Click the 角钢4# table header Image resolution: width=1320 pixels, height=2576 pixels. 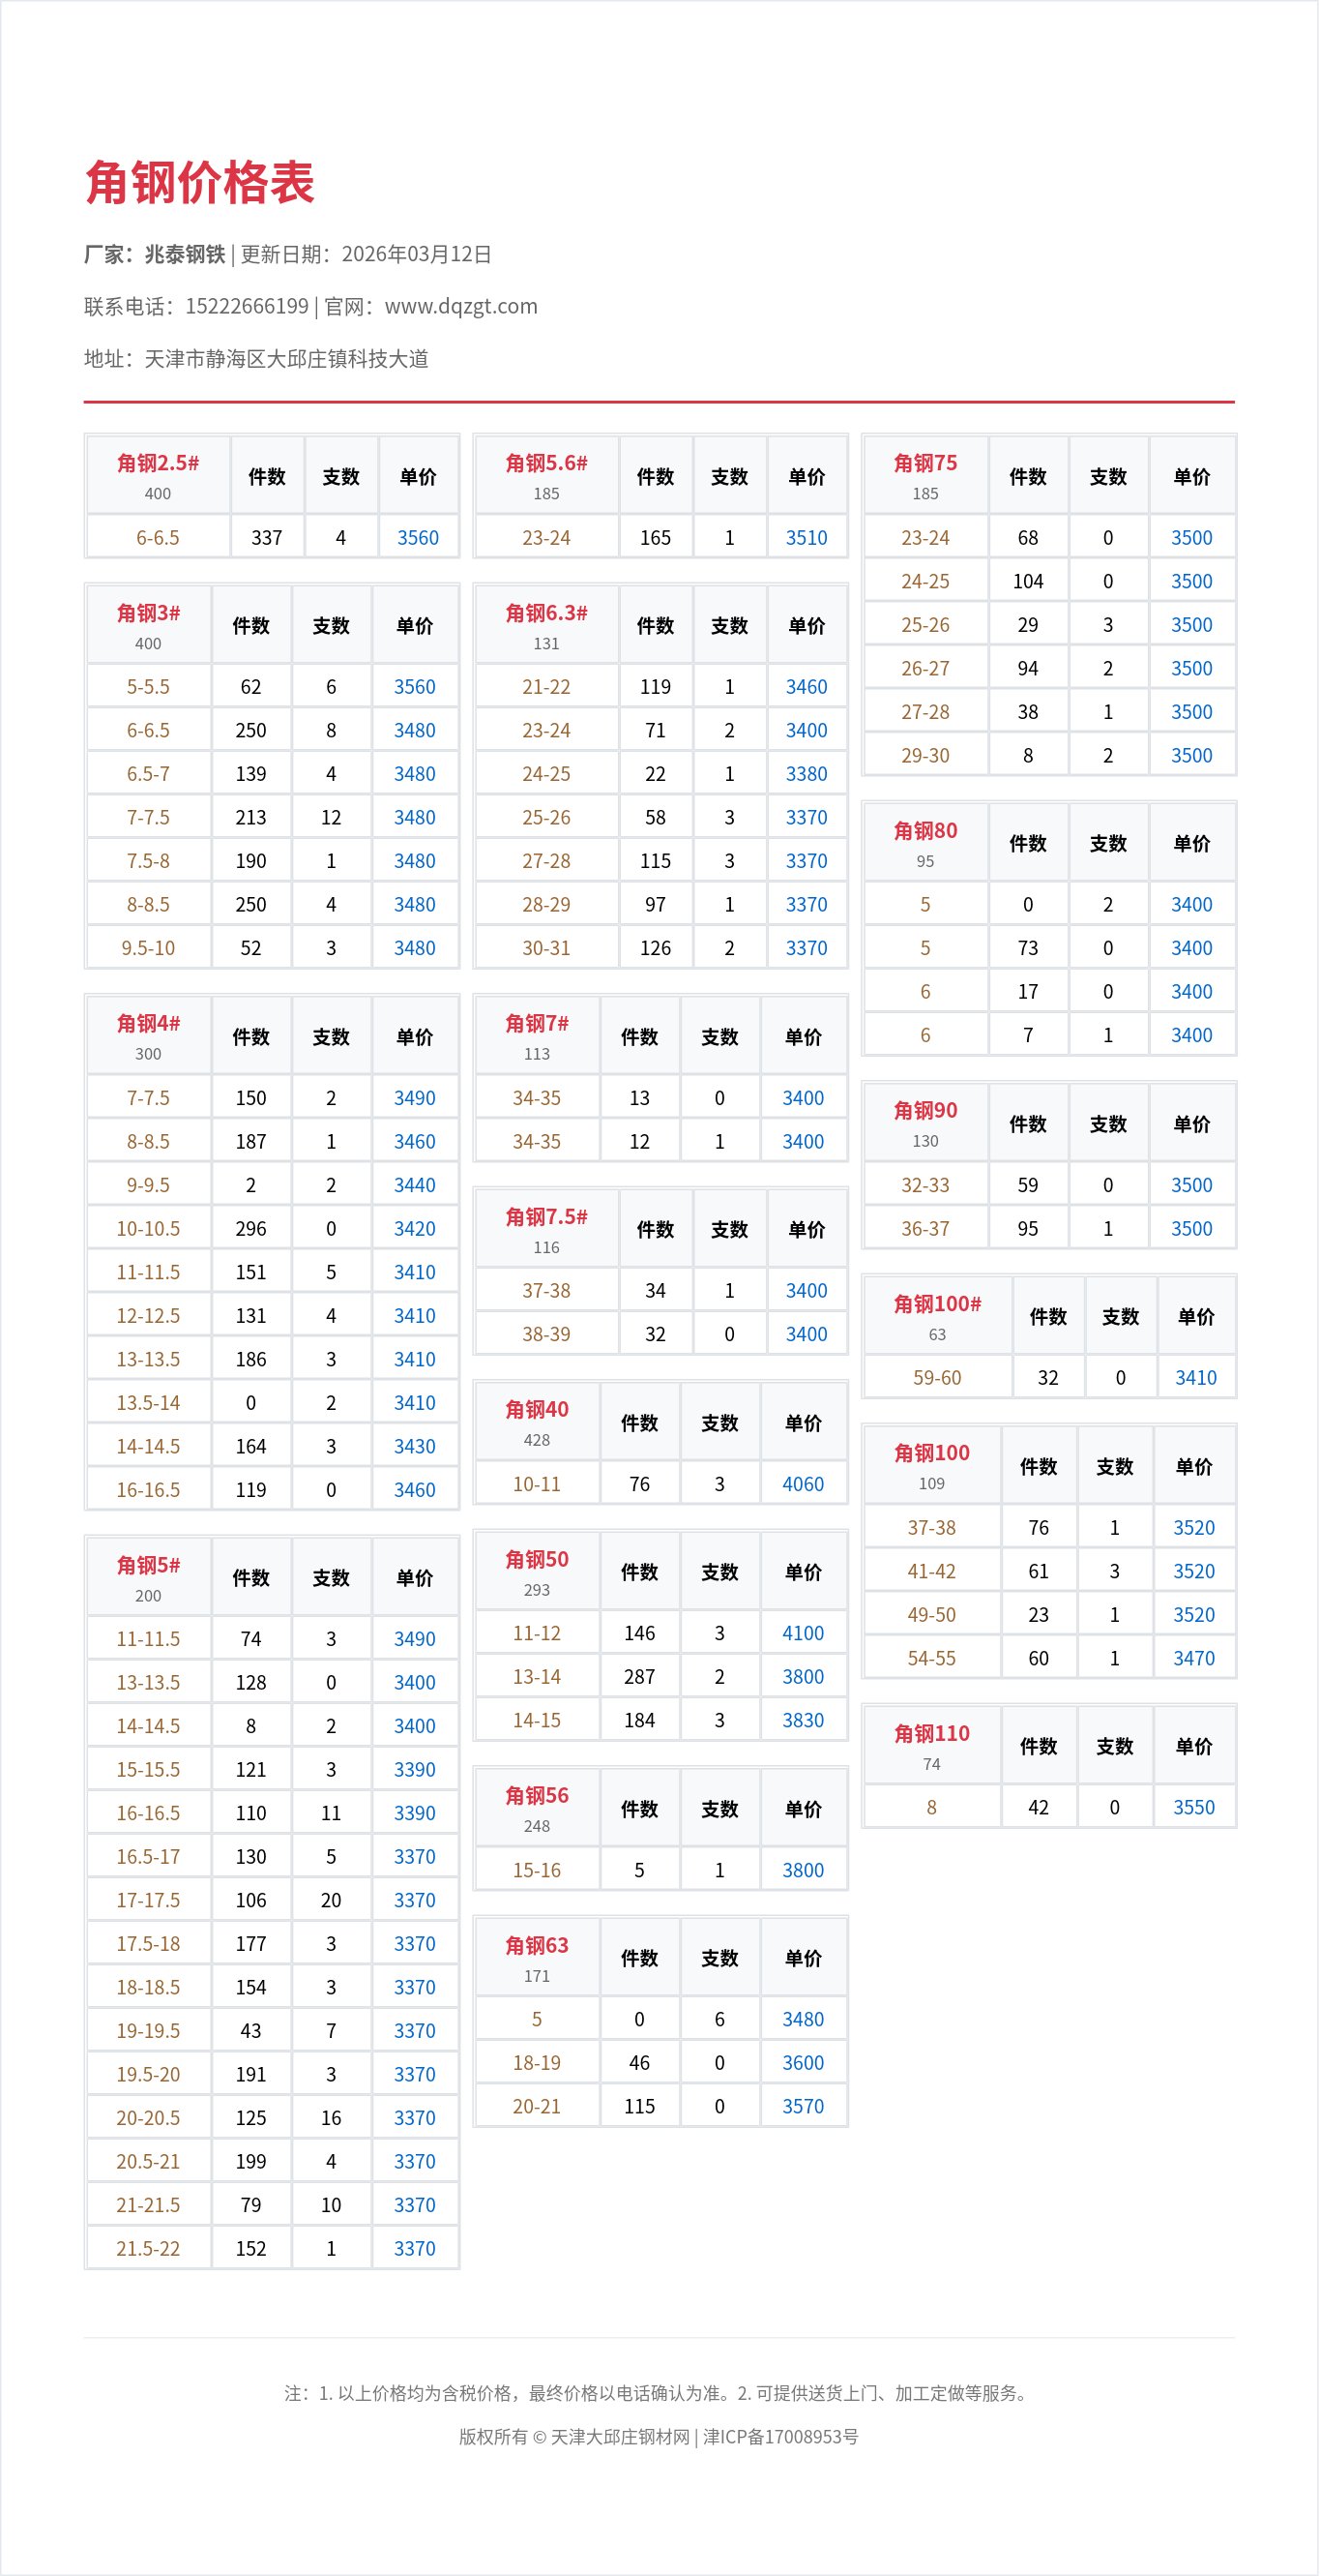pos(148,1037)
